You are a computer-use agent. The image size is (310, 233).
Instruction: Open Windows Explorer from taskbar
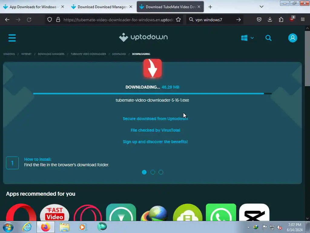pos(64,227)
